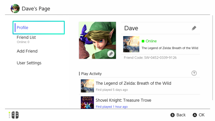Click the pencil icon beside Dave's name
Viewport: 215px width, 121px height.
[x=194, y=28]
